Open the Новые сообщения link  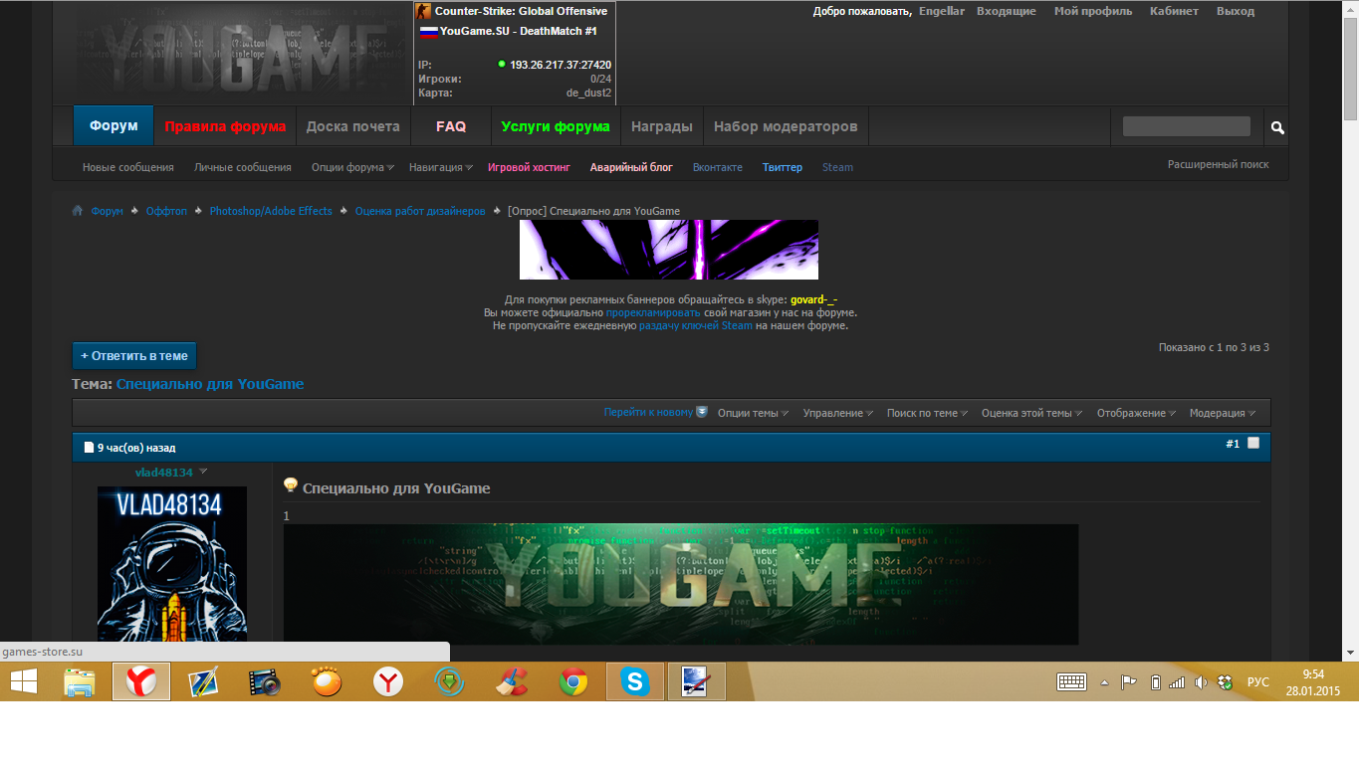[x=128, y=167]
